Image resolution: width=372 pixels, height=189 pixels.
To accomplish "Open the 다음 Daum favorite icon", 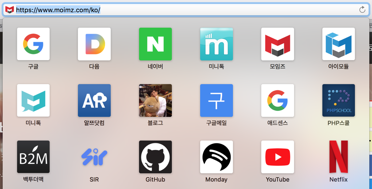I will tap(94, 44).
